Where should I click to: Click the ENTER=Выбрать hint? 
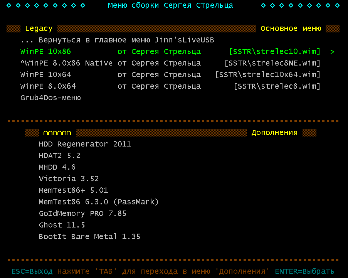[304, 271]
